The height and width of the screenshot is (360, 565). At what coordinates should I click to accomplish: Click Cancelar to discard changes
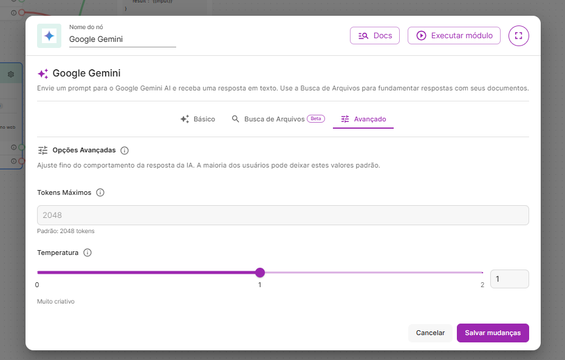(x=430, y=333)
